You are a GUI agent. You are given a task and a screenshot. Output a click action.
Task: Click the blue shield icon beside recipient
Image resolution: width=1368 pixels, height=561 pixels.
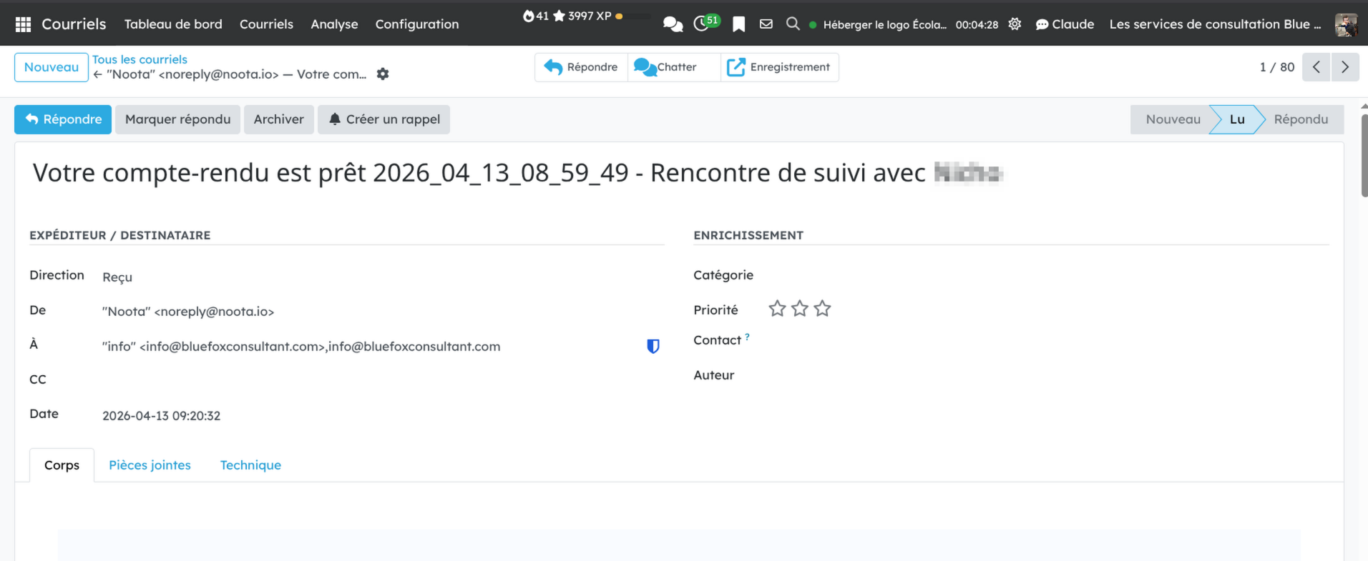(x=653, y=347)
